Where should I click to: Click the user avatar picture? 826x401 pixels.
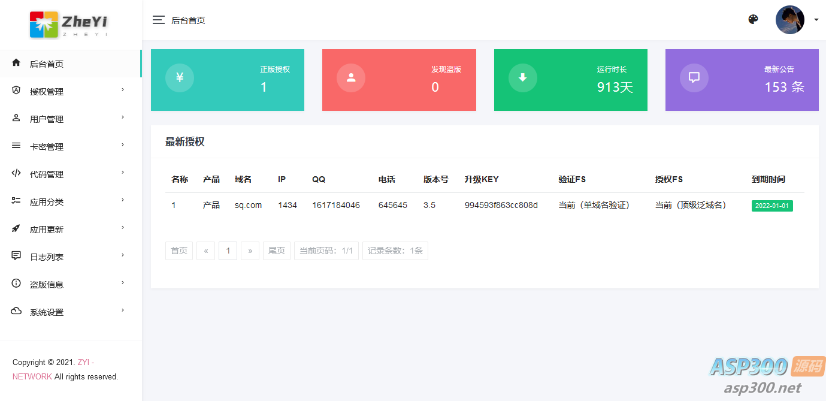tap(790, 20)
